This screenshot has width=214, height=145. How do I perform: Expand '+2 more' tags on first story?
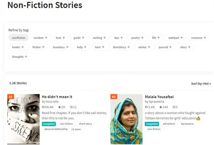tap(76, 129)
